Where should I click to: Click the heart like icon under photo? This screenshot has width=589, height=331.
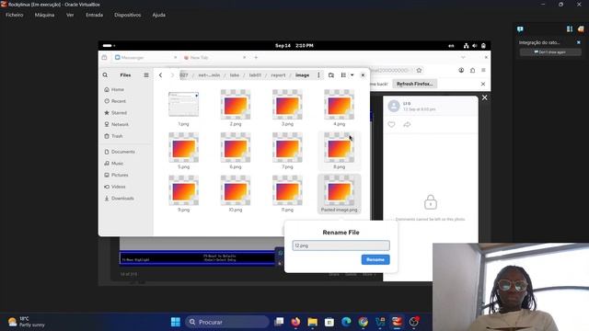[x=391, y=124]
